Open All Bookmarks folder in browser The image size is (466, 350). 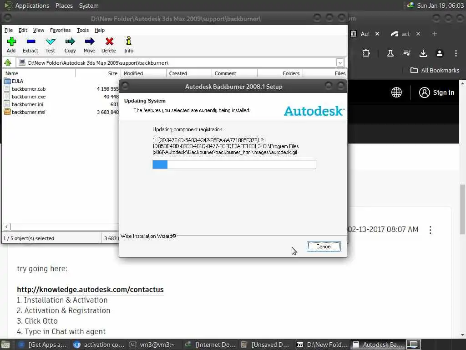pyautogui.click(x=435, y=70)
